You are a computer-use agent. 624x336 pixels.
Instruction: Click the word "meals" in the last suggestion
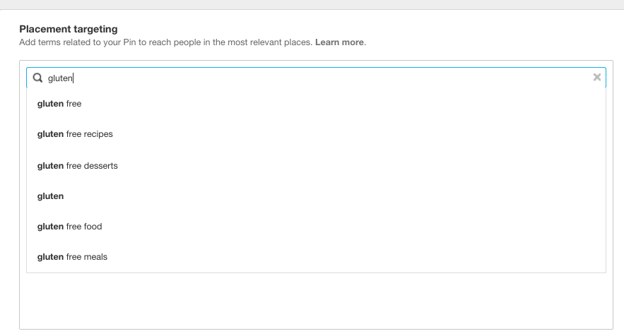click(95, 257)
